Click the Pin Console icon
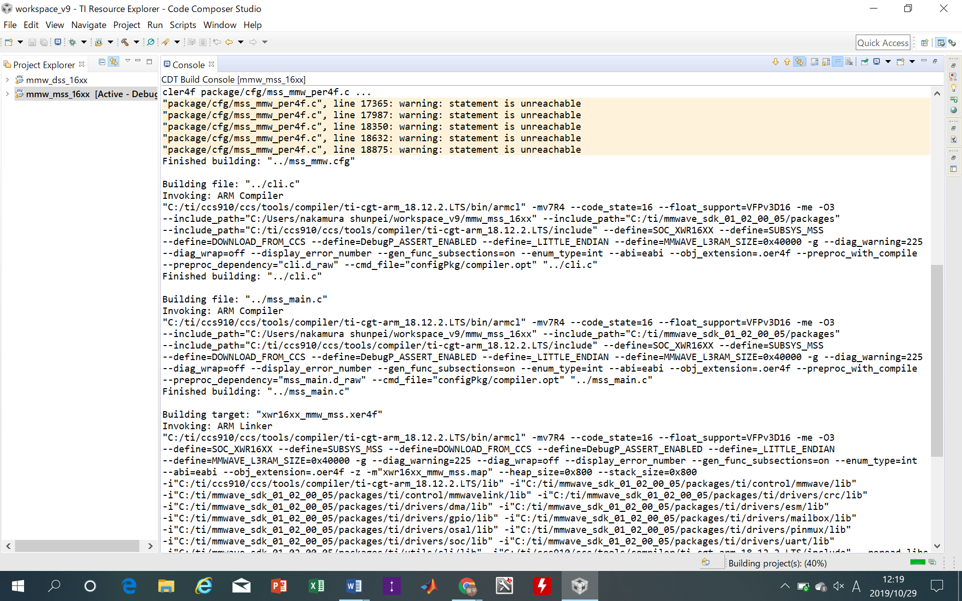 click(x=865, y=62)
